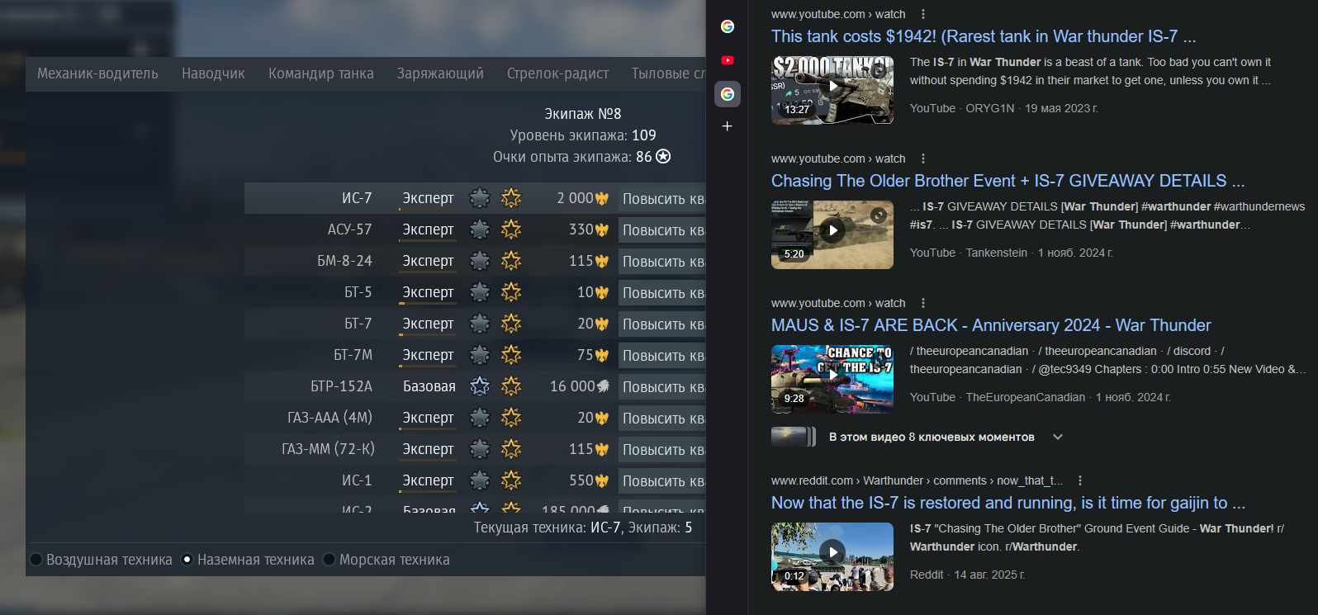Viewport: 1318px width, 615px height.
Task: Select the Морская техника radio button
Action: (329, 560)
